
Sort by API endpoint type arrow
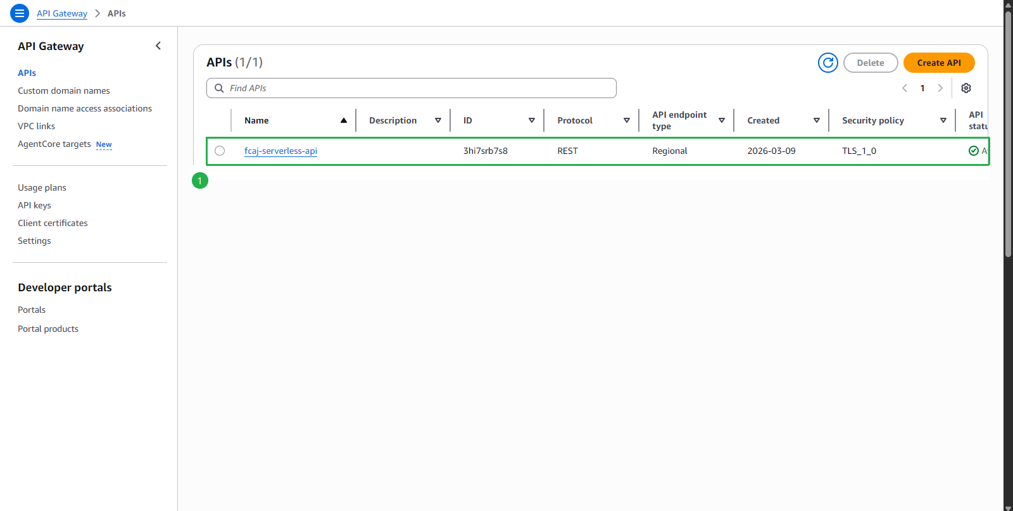click(x=722, y=120)
